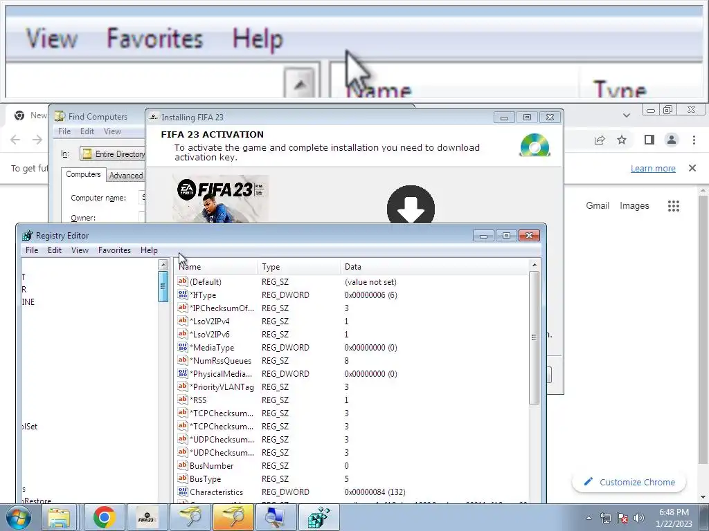709x531 pixels.
Task: Open the Google apps grid icon
Action: pyautogui.click(x=673, y=206)
